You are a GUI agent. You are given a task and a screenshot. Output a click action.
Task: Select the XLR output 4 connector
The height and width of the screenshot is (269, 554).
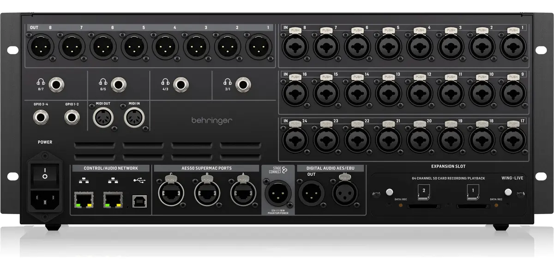point(165,48)
